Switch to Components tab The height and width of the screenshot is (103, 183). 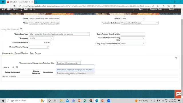[x=7, y=53]
